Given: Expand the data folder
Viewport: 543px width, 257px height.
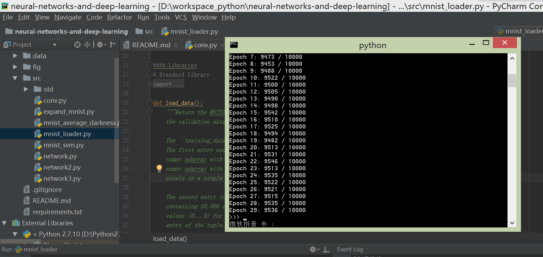Looking at the screenshot, I should tap(15, 56).
